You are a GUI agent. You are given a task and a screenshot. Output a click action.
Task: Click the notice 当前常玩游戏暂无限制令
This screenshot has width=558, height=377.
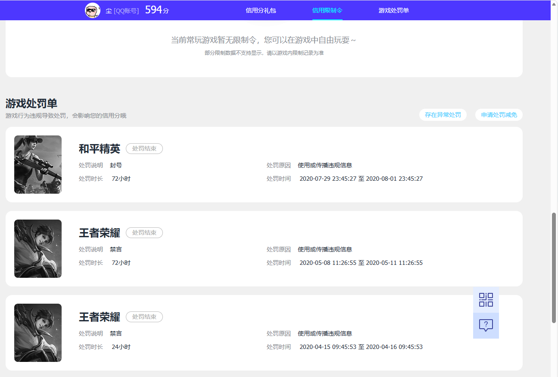tap(264, 40)
